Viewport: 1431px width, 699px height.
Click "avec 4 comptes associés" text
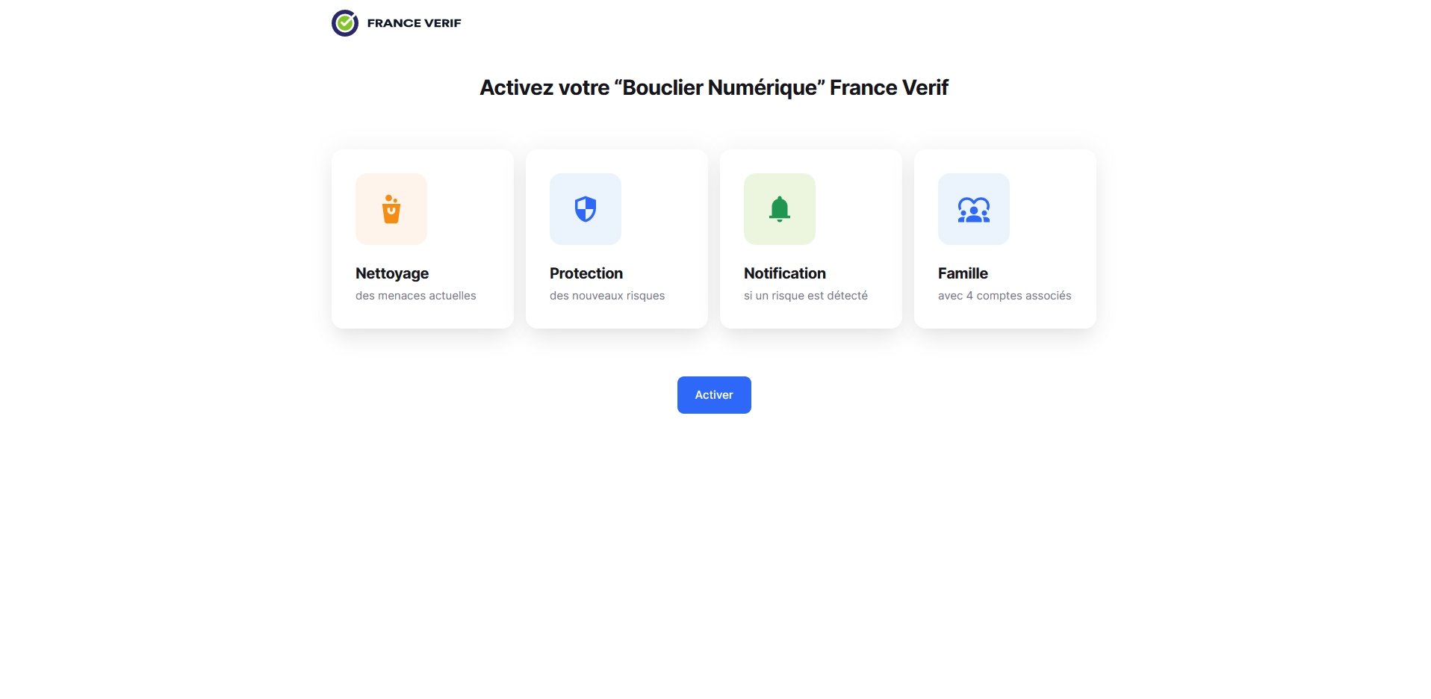(1005, 296)
